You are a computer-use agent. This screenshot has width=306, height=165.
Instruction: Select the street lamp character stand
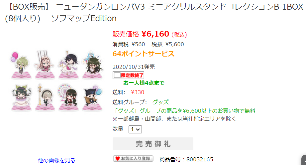click(x=45, y=97)
